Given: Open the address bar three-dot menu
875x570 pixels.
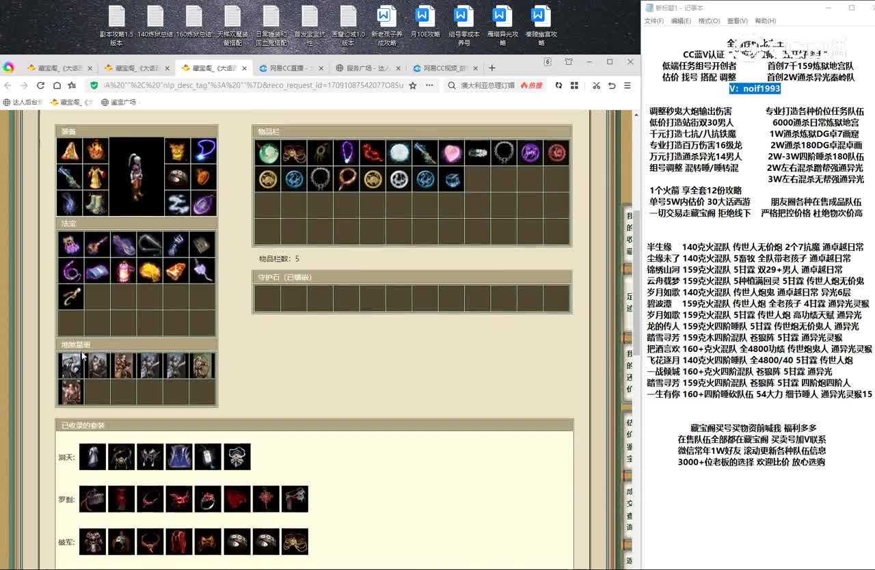Looking at the screenshot, I should pos(429,85).
